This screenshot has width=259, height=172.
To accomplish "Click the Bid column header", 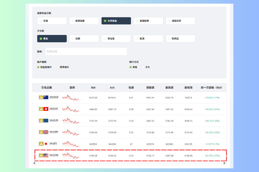I will tap(93, 87).
